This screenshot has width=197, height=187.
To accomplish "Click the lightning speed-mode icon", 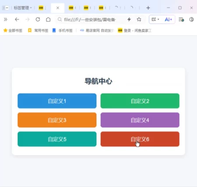I will point(129,19).
